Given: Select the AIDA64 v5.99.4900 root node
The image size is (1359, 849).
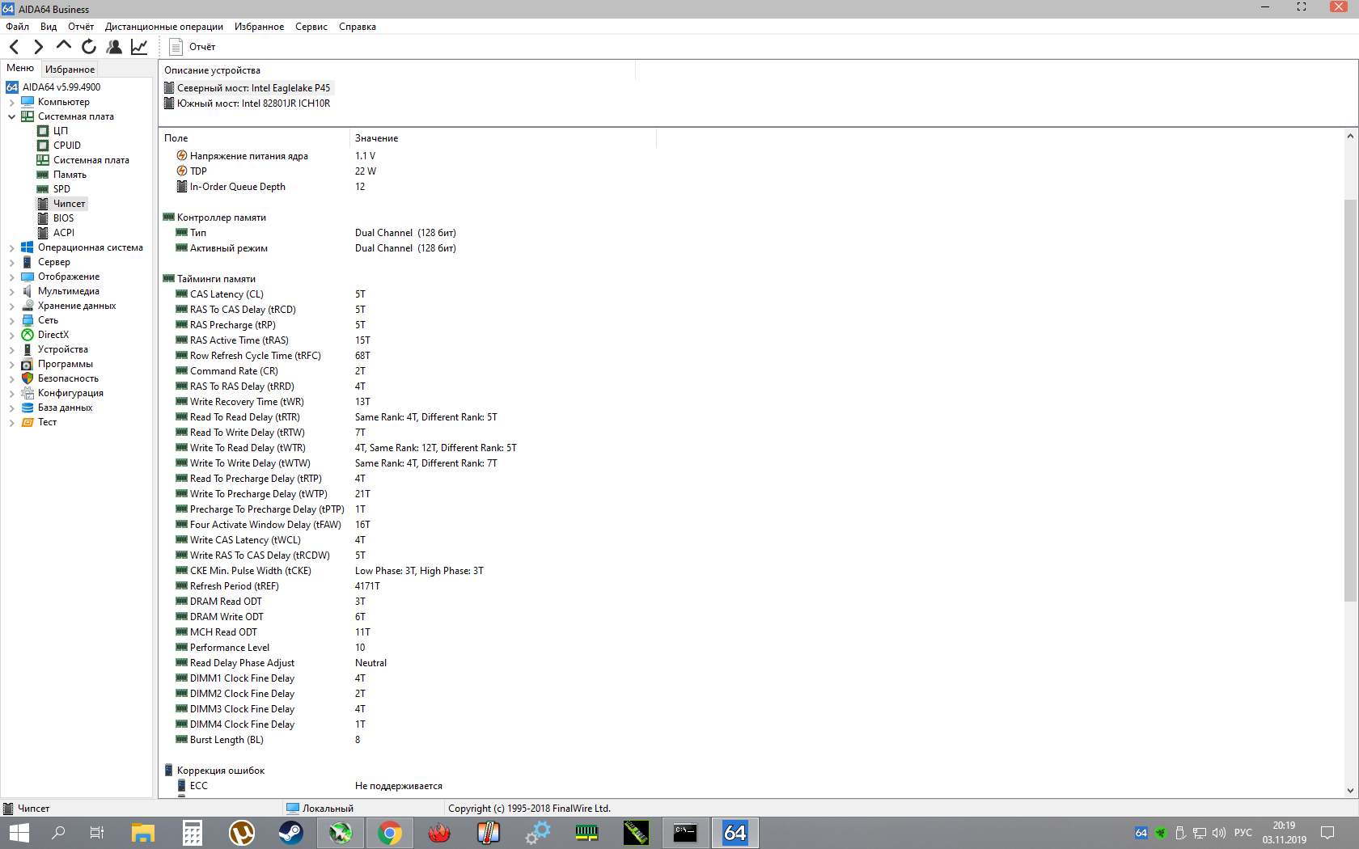Looking at the screenshot, I should tap(61, 87).
